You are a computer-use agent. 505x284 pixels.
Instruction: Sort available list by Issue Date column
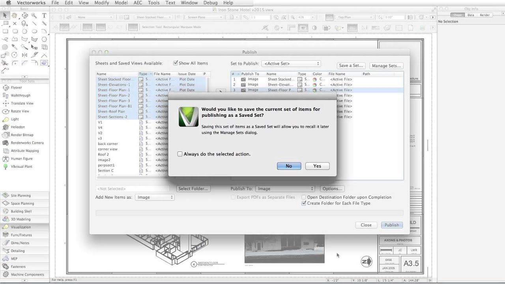[189, 74]
